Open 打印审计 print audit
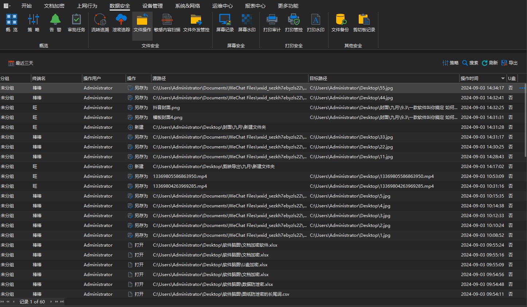The image size is (527, 307). click(272, 23)
